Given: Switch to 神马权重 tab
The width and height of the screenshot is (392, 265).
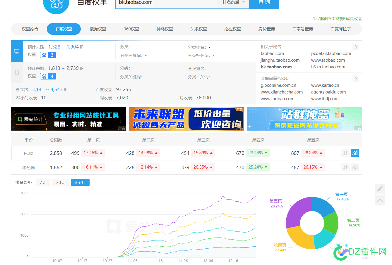Looking at the screenshot, I should [x=165, y=29].
